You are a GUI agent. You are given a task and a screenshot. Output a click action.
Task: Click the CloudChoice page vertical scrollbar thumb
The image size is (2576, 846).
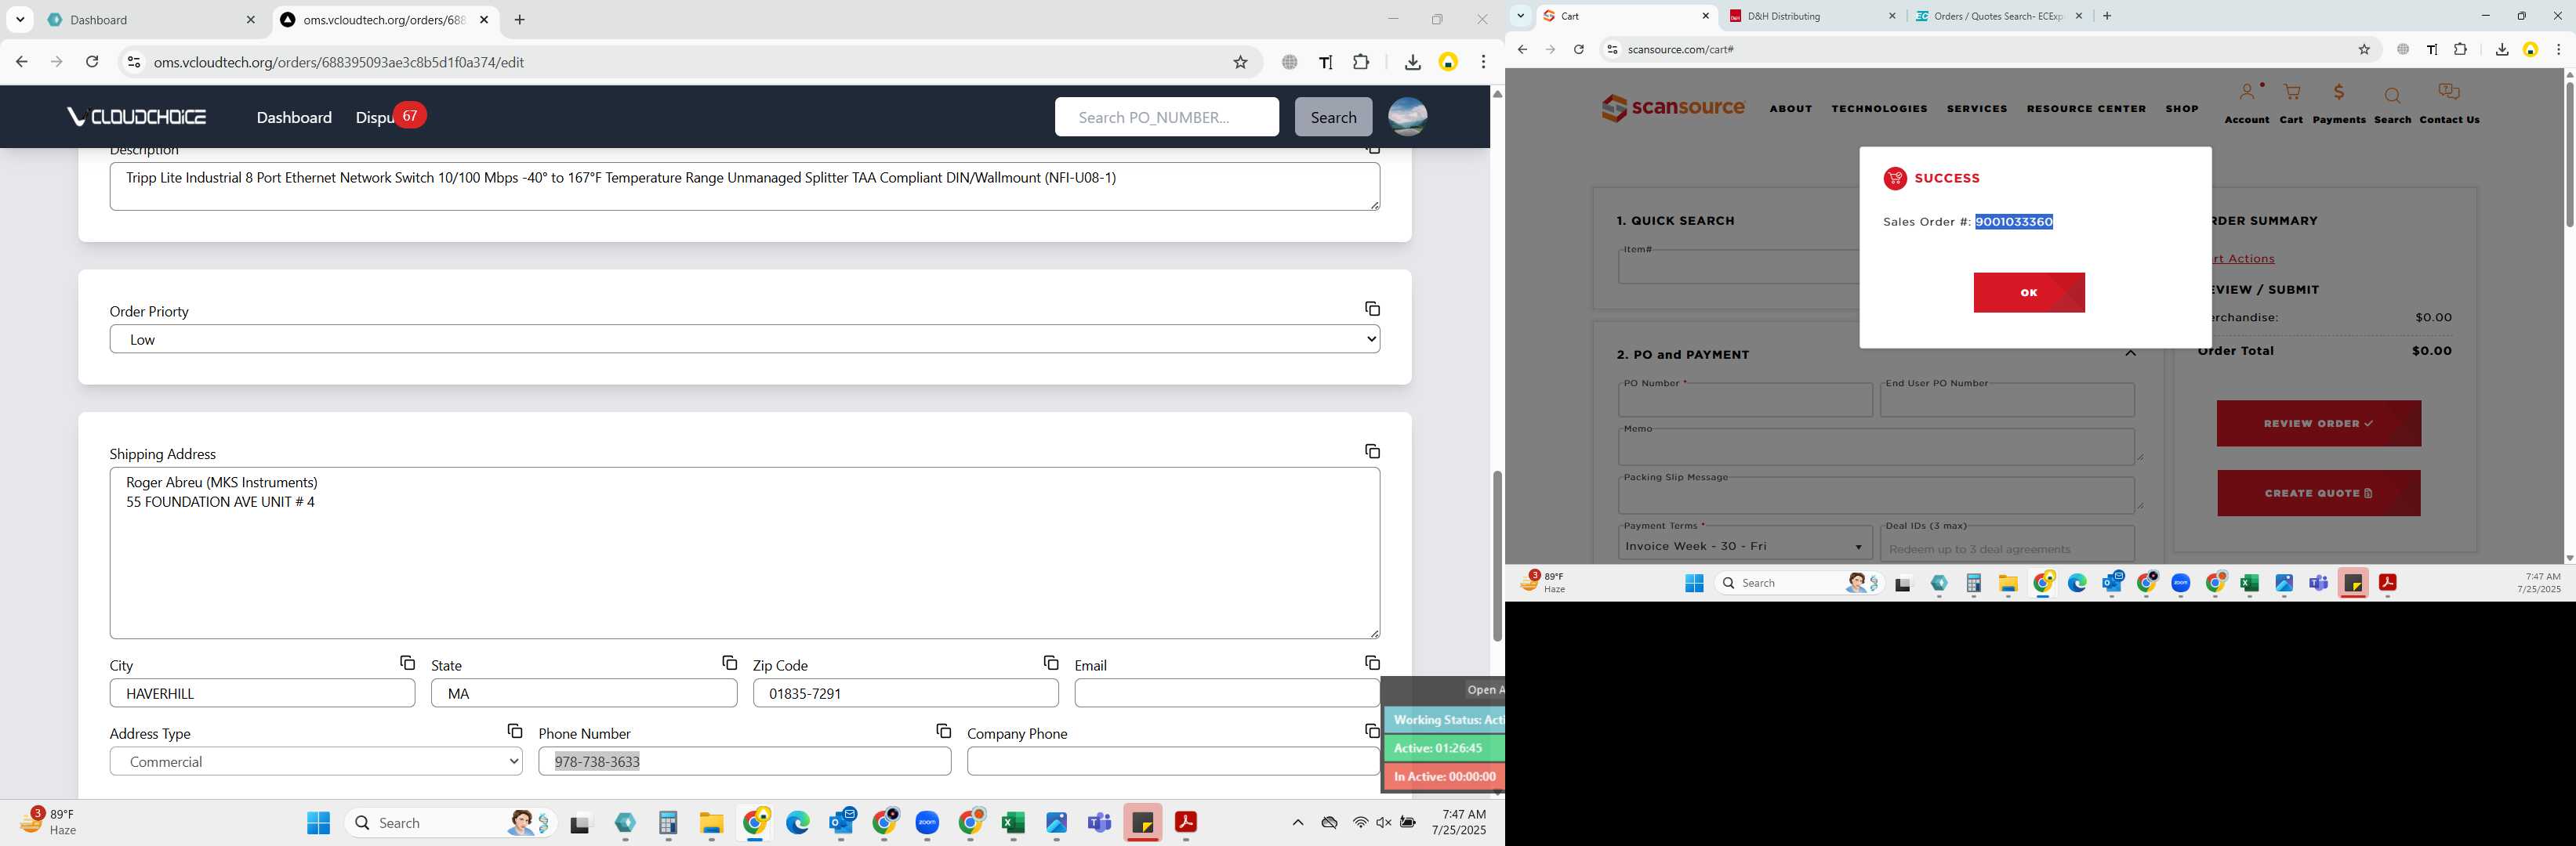click(1497, 555)
